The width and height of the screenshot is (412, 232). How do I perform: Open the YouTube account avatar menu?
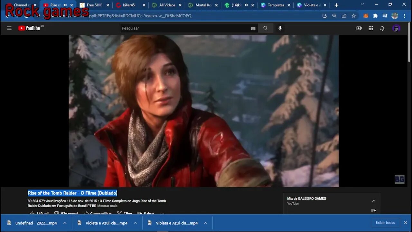pyautogui.click(x=396, y=28)
